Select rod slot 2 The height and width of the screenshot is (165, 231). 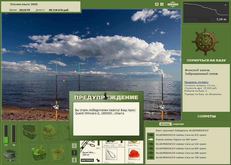point(74,153)
